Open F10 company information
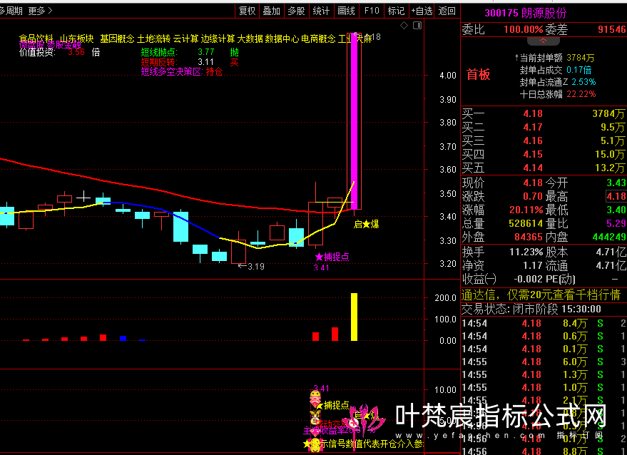 point(372,11)
